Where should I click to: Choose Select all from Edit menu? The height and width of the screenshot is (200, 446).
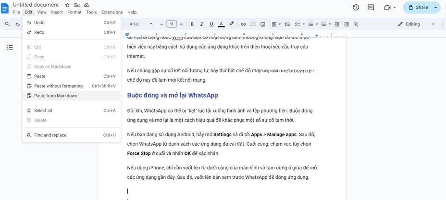tap(72, 111)
